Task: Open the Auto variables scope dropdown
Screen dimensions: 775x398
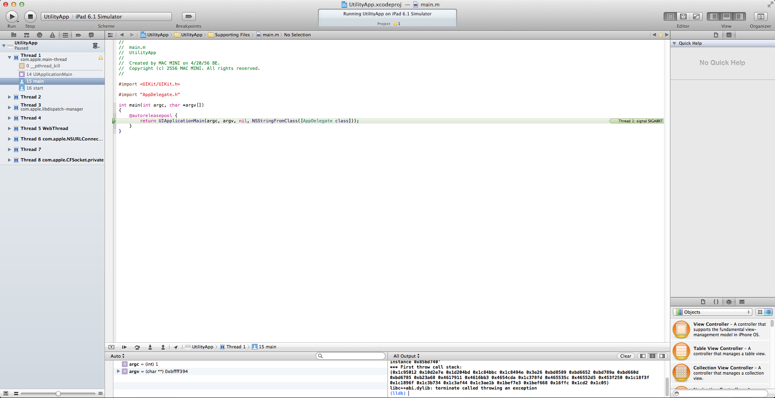Action: (117, 356)
